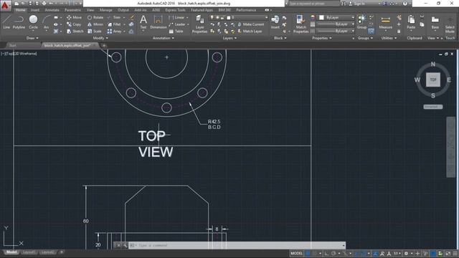Expand the Utilities panel
Image resolution: width=459 pixels, height=258 pixels.
point(389,38)
